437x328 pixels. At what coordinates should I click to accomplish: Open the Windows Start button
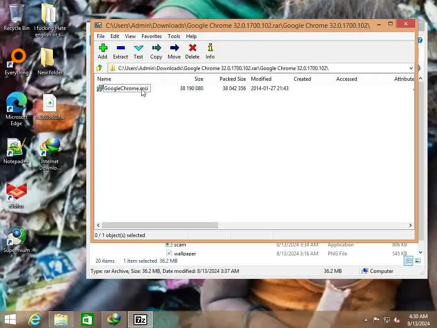pos(10,319)
